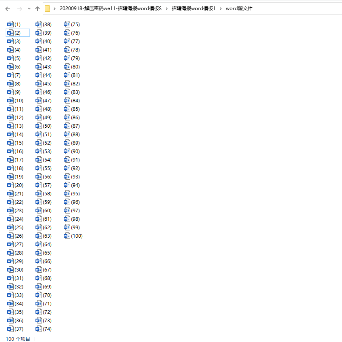Select the Word icon of file (42)
Screen dimensions: 342x342
[x=38, y=58]
